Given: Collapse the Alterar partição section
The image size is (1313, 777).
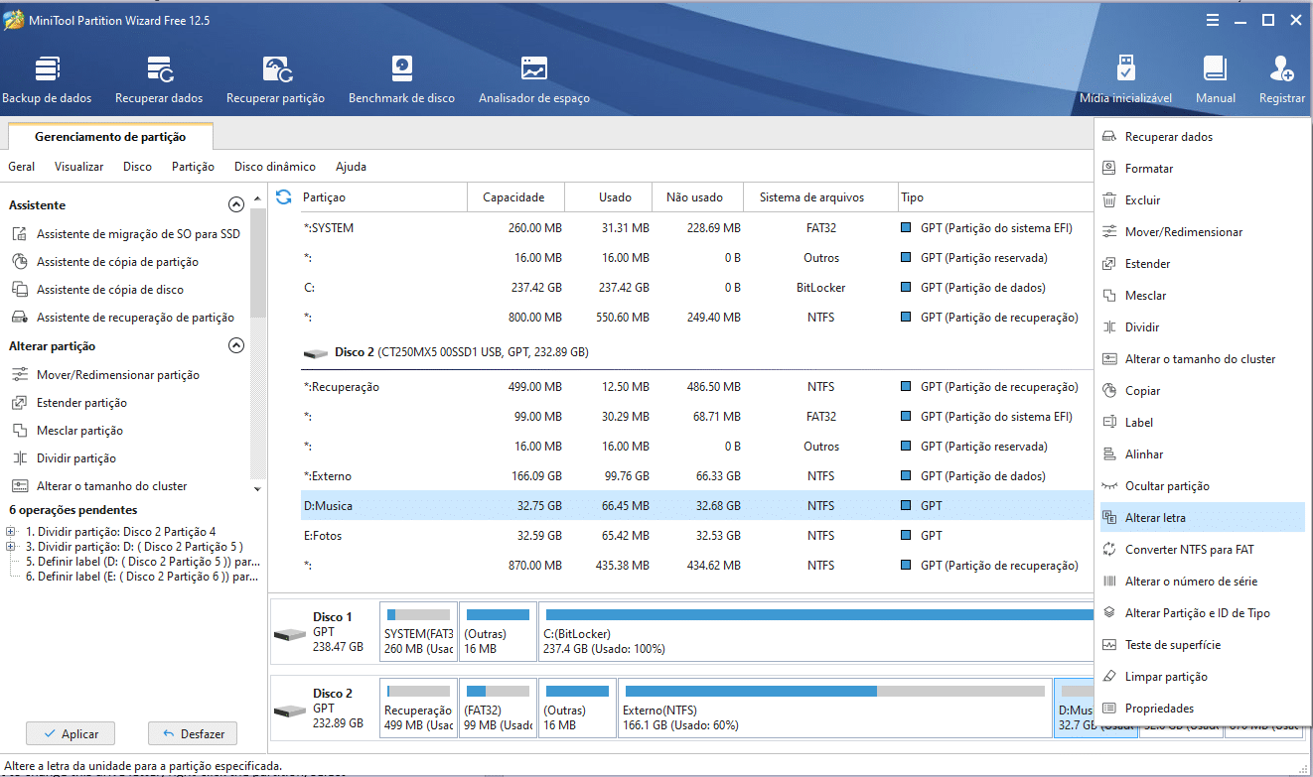Looking at the screenshot, I should point(236,346).
